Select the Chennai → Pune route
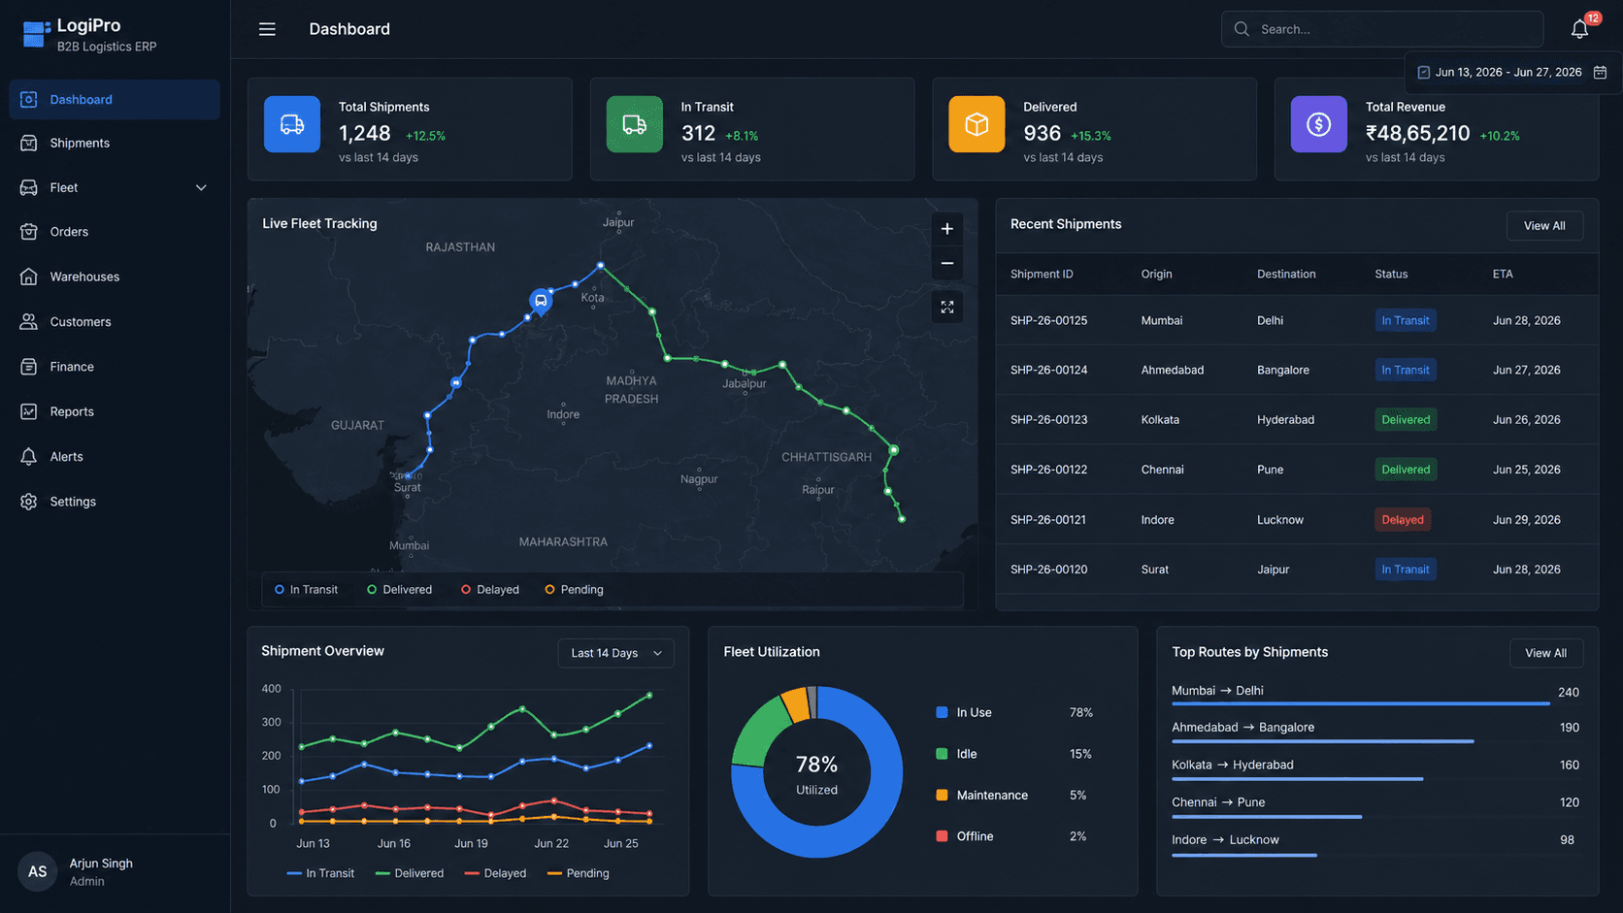The image size is (1623, 913). (1375, 805)
